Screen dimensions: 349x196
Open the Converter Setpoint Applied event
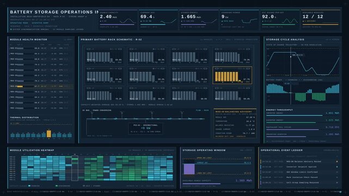point(299,167)
